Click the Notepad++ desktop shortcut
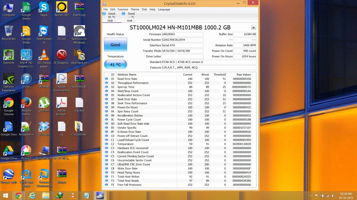The height and width of the screenshot is (200, 357). click(x=26, y=129)
